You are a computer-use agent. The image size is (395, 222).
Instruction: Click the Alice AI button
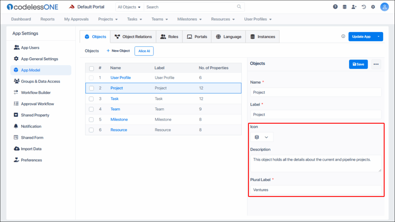[144, 51]
